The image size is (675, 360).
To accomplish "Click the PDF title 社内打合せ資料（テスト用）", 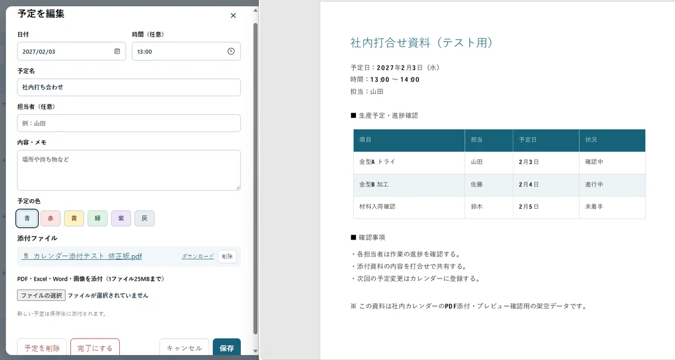I will 422,42.
